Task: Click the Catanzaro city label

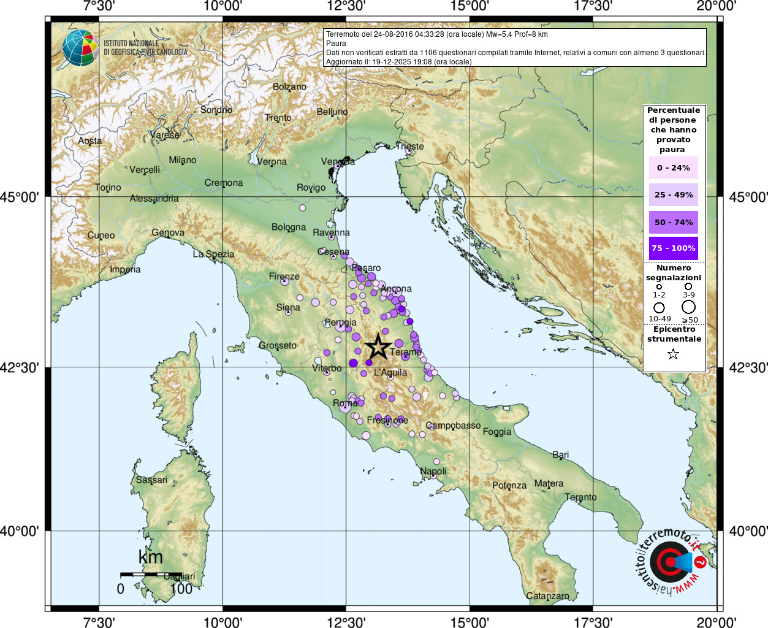Action: pos(547,595)
